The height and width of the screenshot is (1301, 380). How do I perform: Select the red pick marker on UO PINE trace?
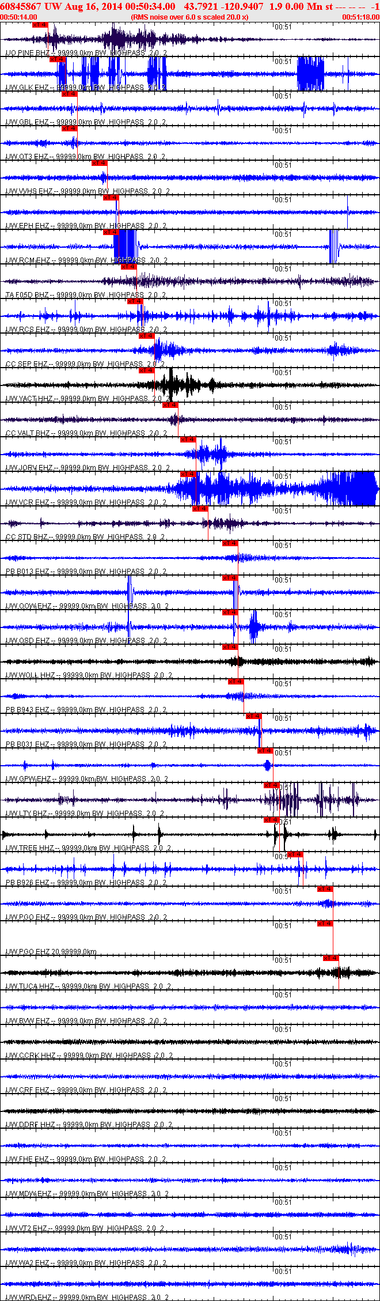(40, 25)
